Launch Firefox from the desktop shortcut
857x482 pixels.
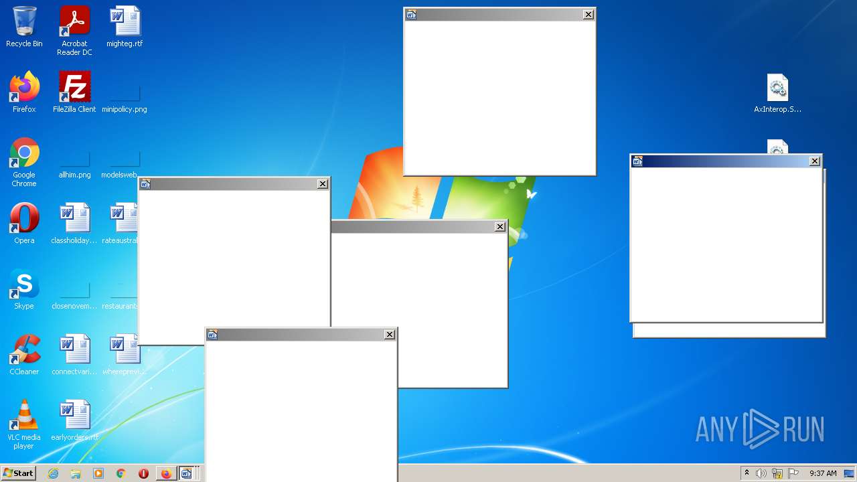click(x=24, y=92)
